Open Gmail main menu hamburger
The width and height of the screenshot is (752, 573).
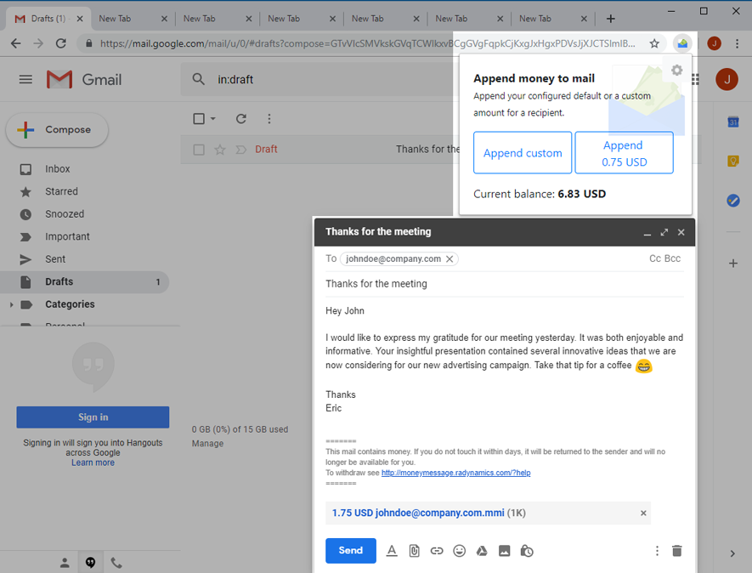point(25,79)
